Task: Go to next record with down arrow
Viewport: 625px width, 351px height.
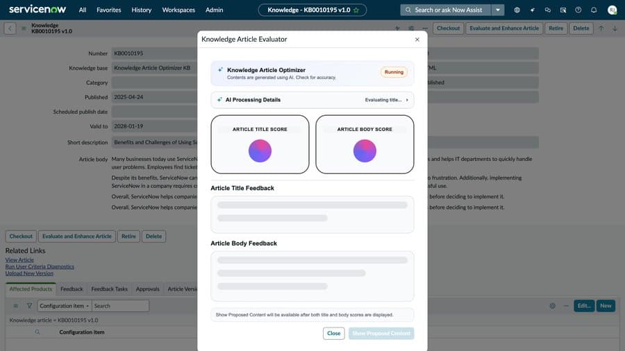Action: click(x=615, y=28)
